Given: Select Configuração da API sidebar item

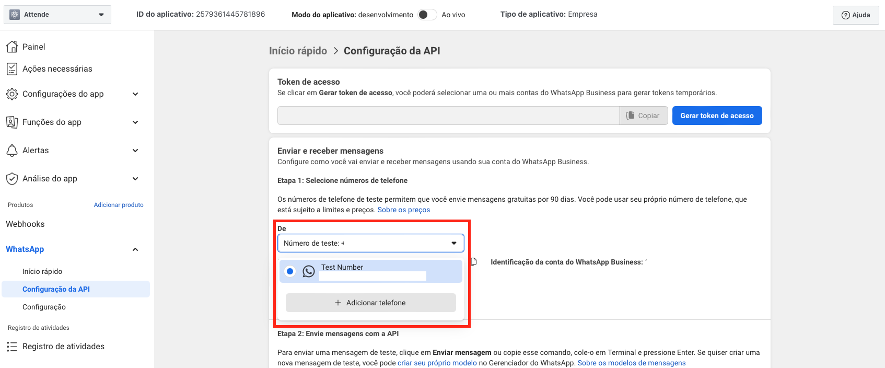Looking at the screenshot, I should (x=76, y=289).
